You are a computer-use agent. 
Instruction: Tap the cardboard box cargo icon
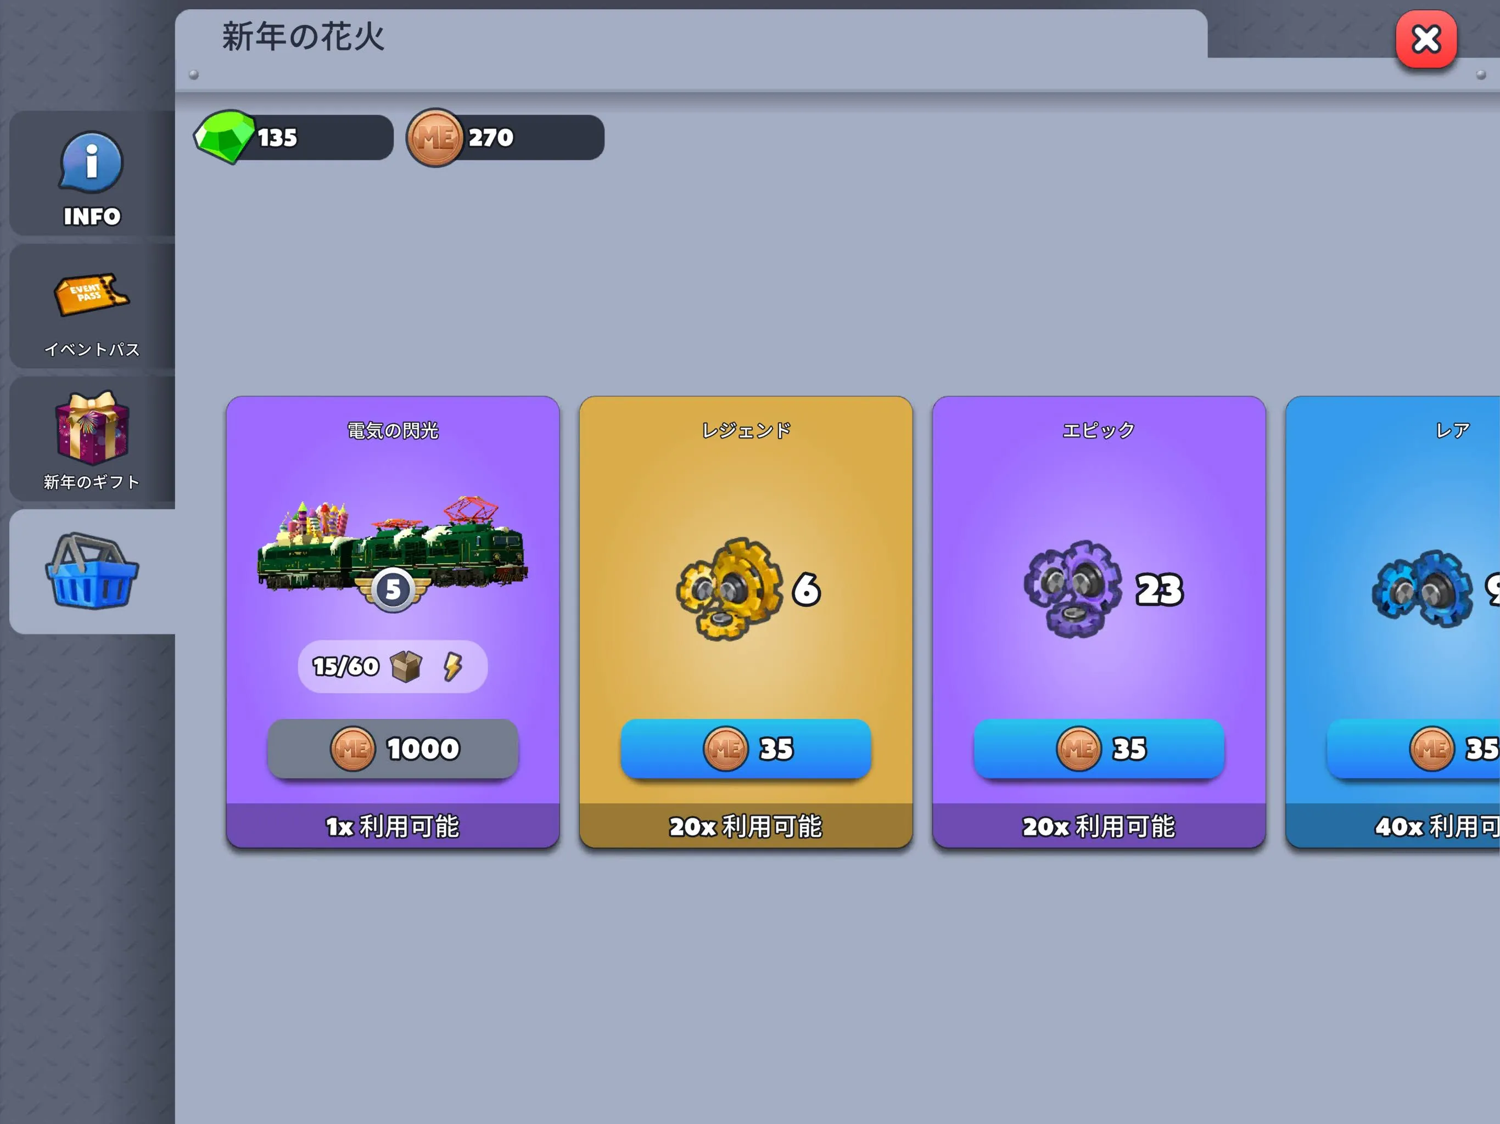pos(406,666)
